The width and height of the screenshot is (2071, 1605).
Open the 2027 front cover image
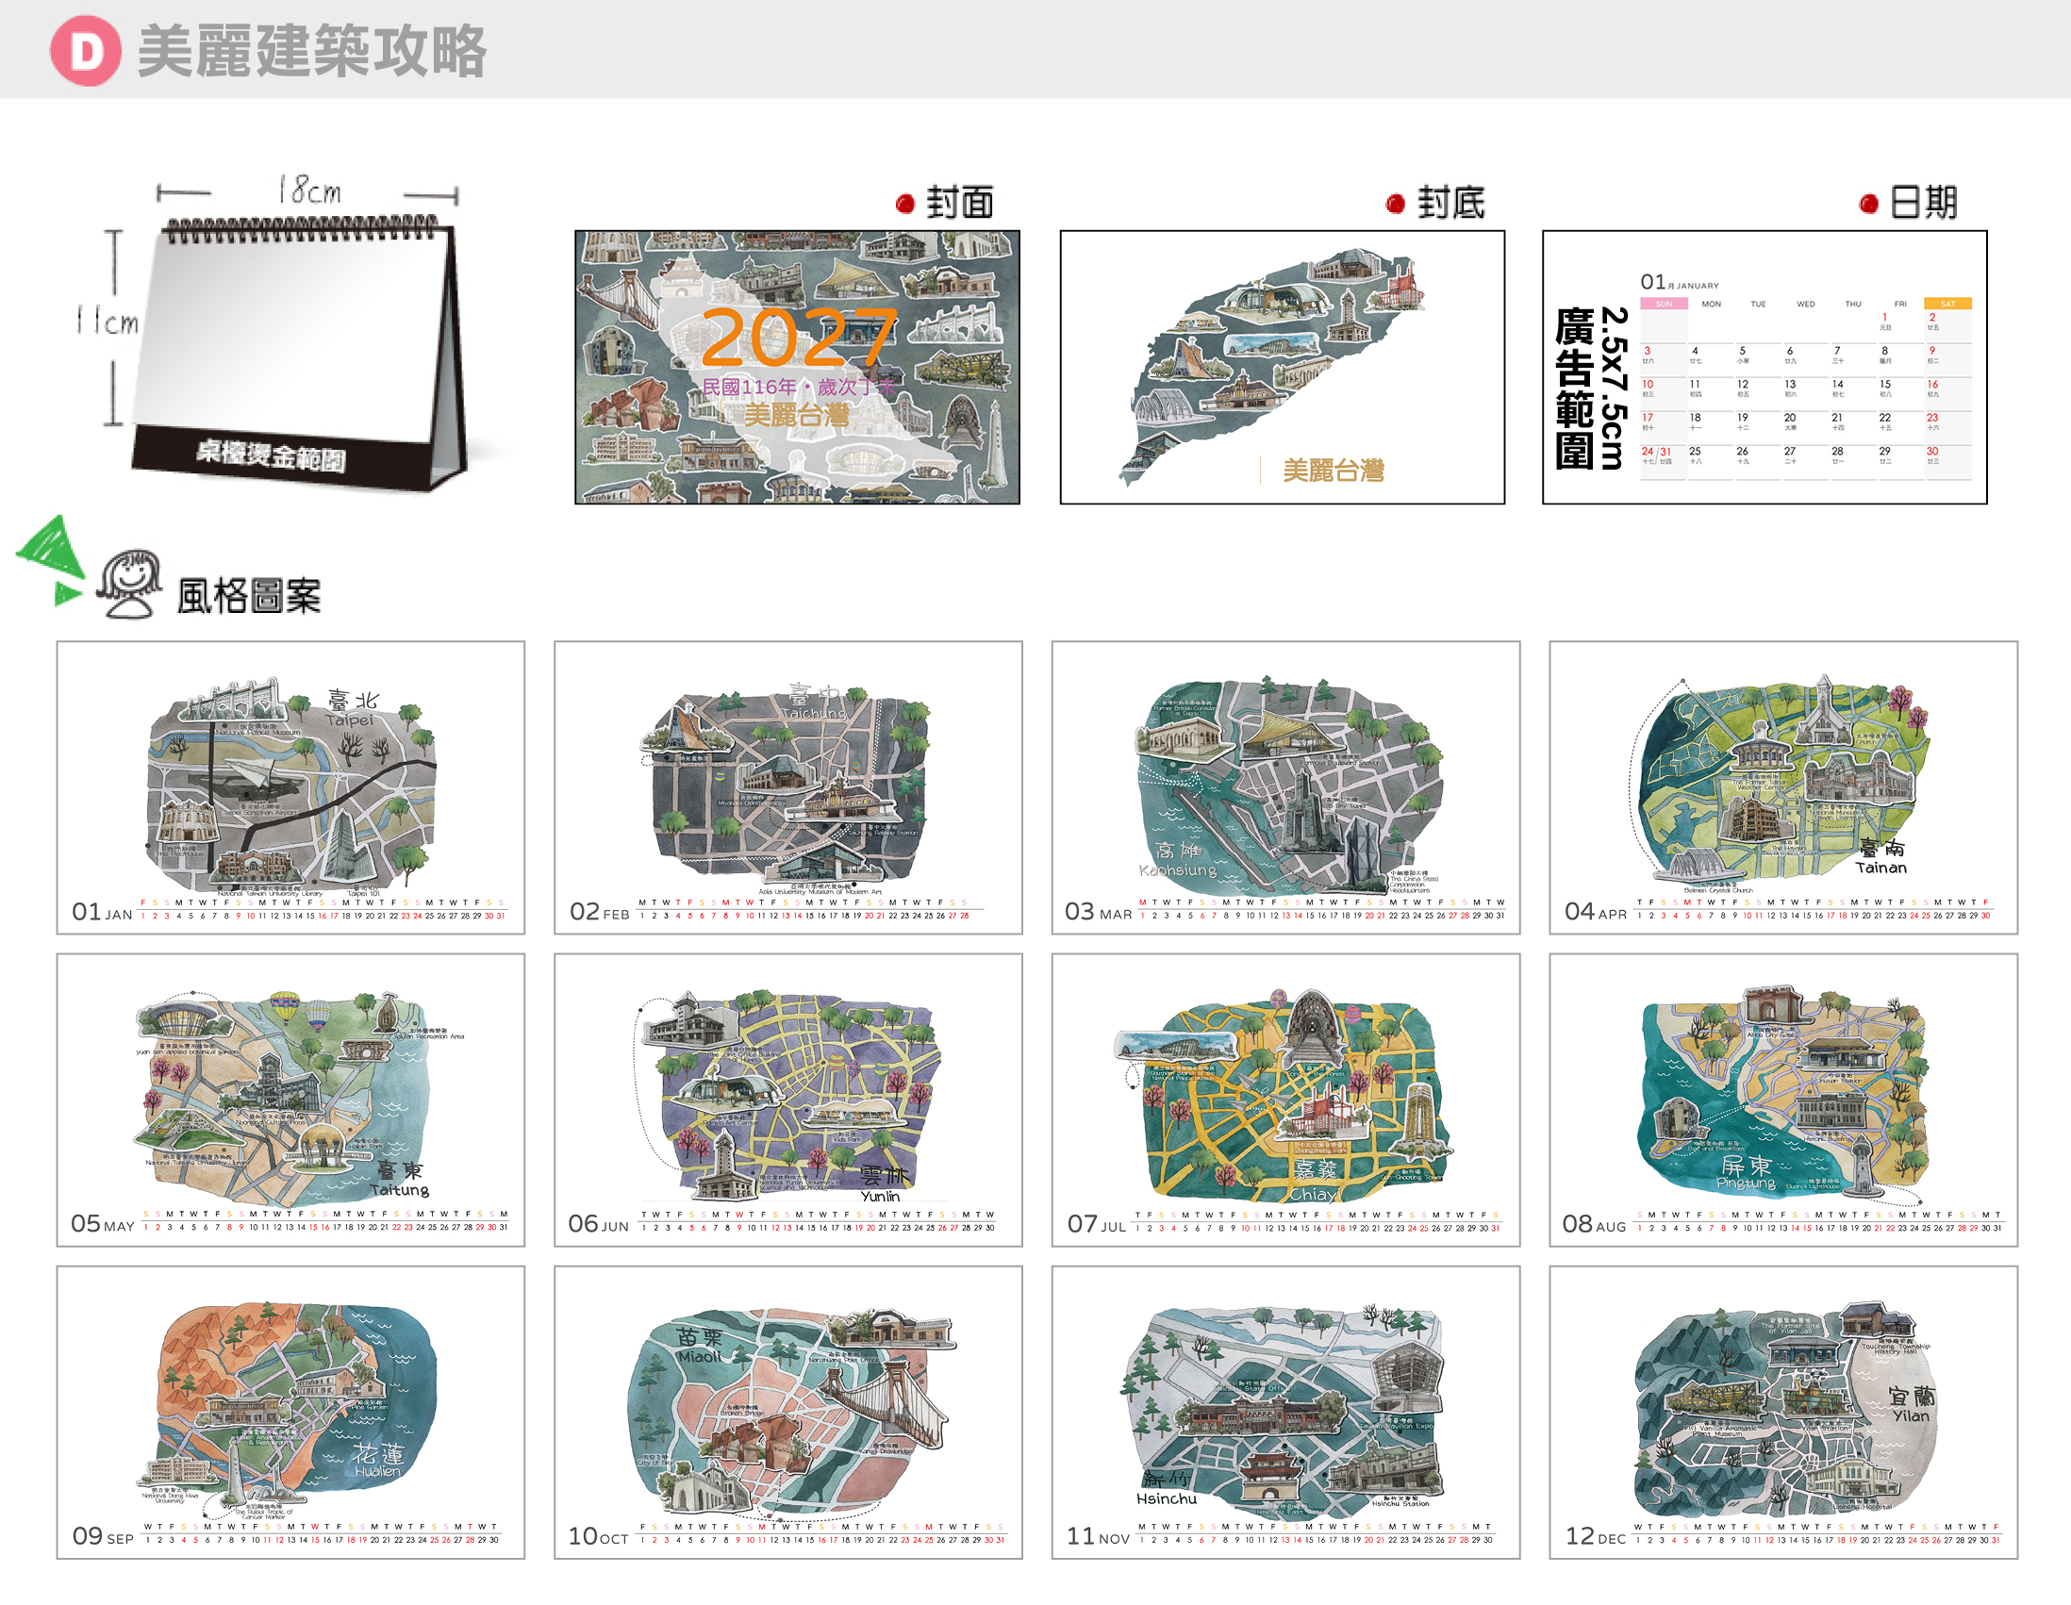click(797, 367)
